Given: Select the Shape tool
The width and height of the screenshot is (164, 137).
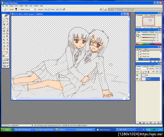Looking at the screenshot, I should click(7, 43).
